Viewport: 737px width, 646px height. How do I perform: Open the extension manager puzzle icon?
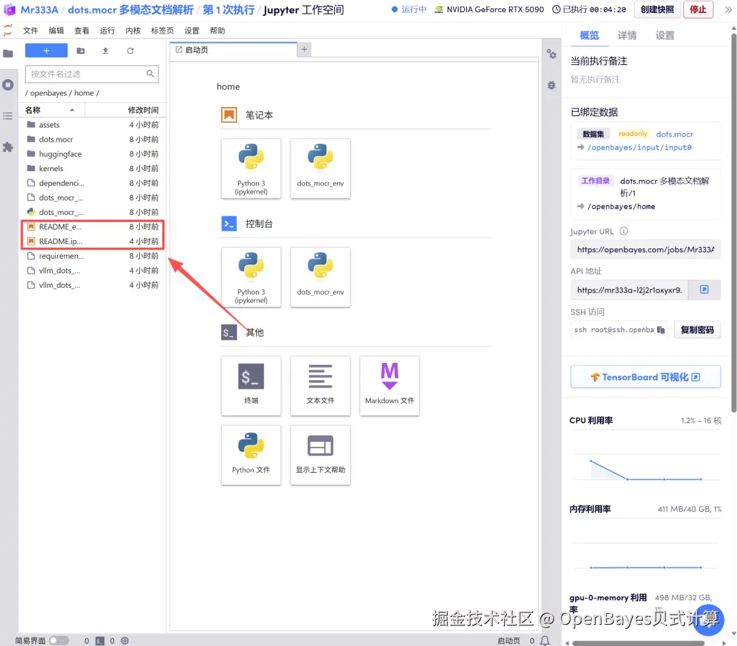(x=8, y=147)
